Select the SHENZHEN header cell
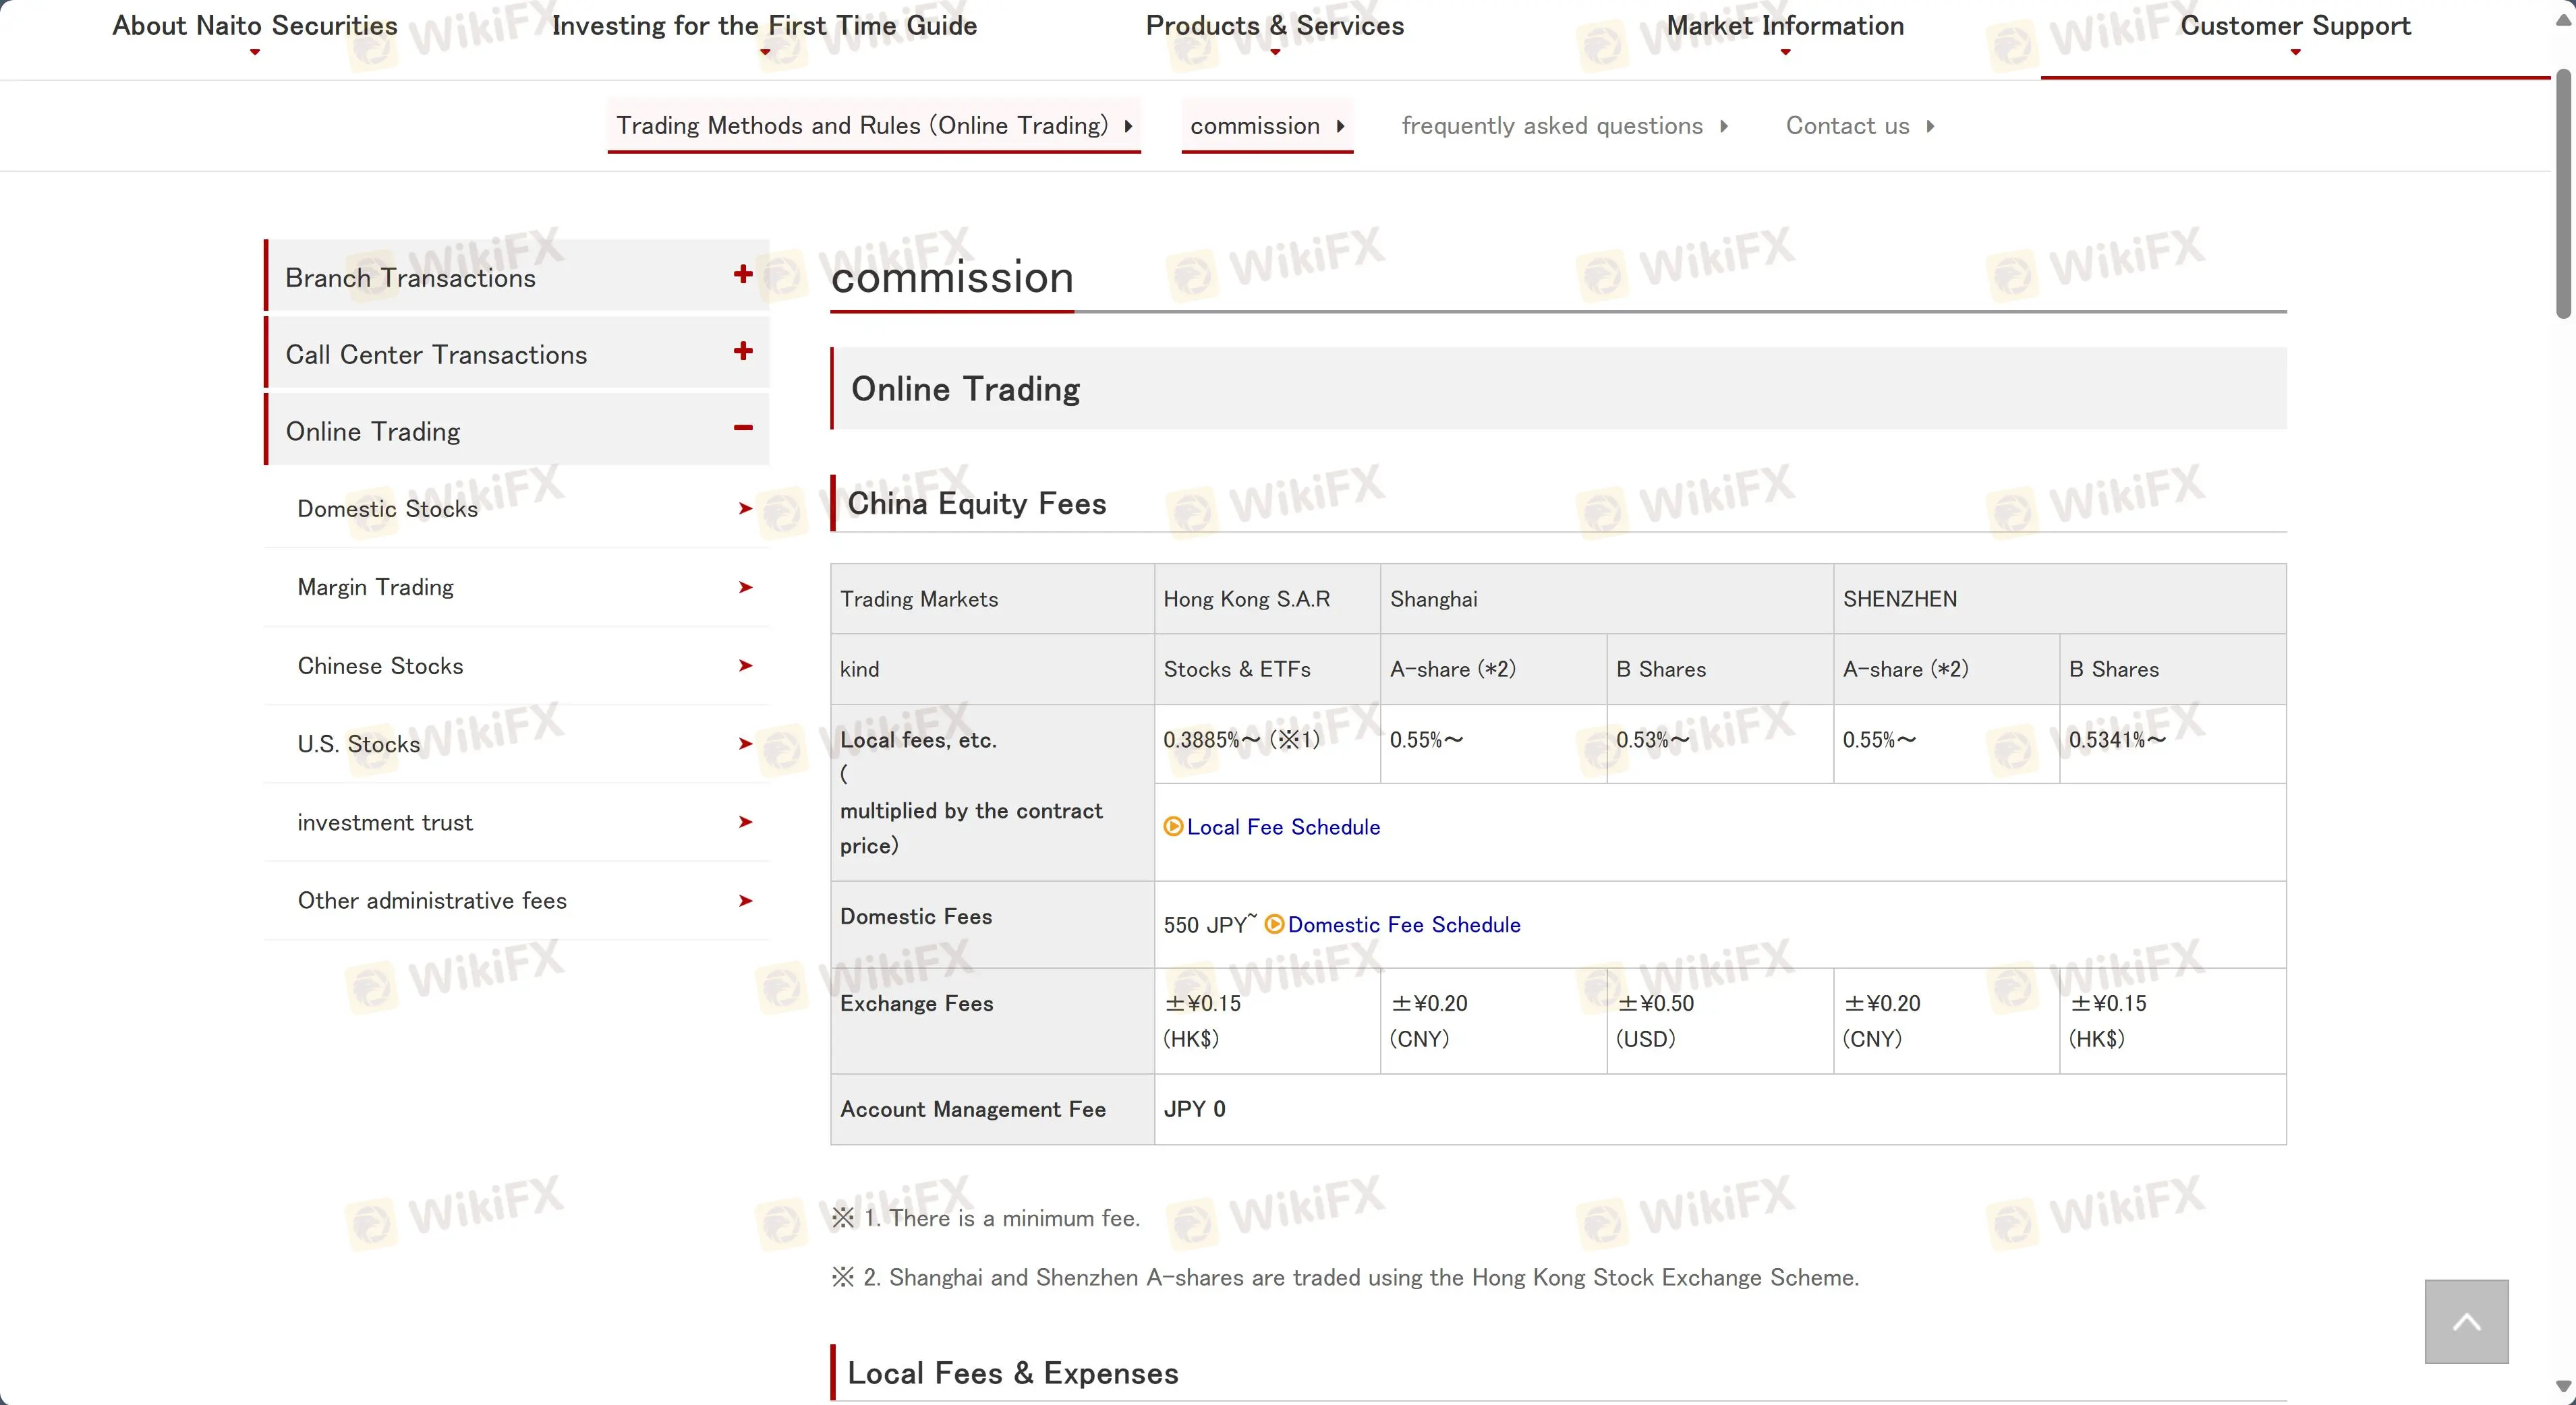This screenshot has height=1405, width=2576. coord(2059,599)
